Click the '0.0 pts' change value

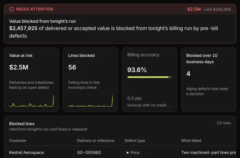pyautogui.click(x=134, y=98)
